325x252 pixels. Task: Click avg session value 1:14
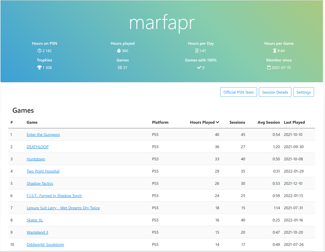276,208
